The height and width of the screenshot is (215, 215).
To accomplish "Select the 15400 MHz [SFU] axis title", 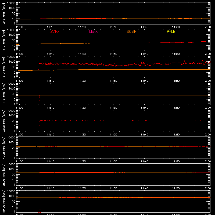I will point(4,201).
